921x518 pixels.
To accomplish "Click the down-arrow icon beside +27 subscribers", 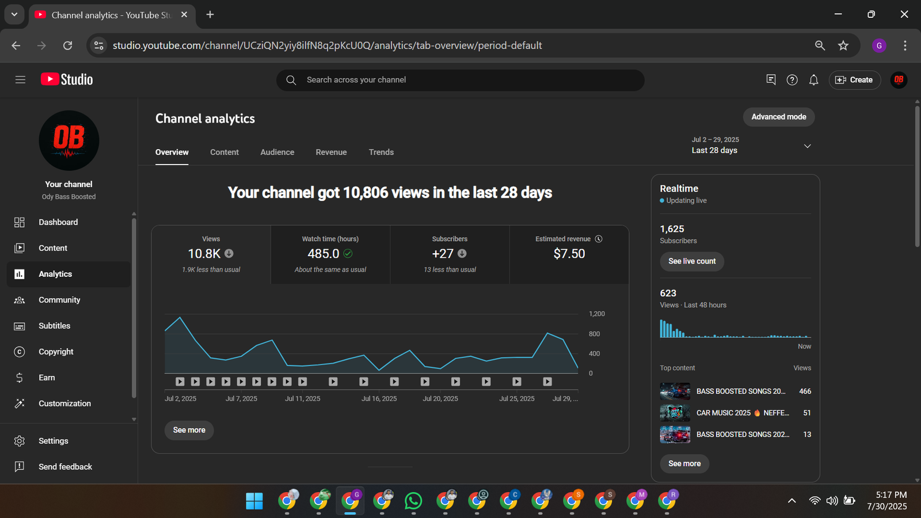I will click(462, 253).
